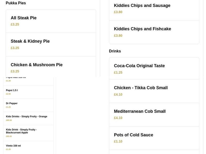Choose Chicken & Mushroom Pie
Screen dimensions: 206x154
(37, 65)
